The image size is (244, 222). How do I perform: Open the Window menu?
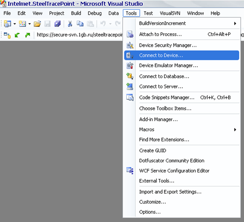coord(195,13)
